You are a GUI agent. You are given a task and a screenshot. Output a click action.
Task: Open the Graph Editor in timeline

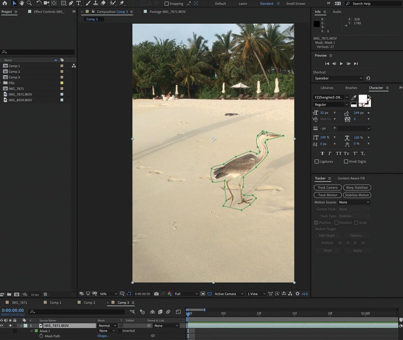pyautogui.click(x=178, y=312)
